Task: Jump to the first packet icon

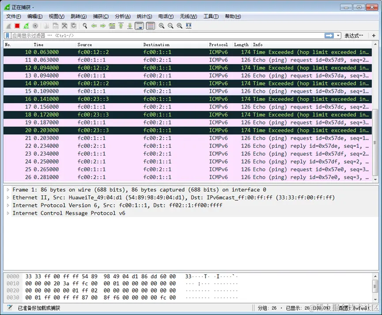Action: click(x=121, y=26)
